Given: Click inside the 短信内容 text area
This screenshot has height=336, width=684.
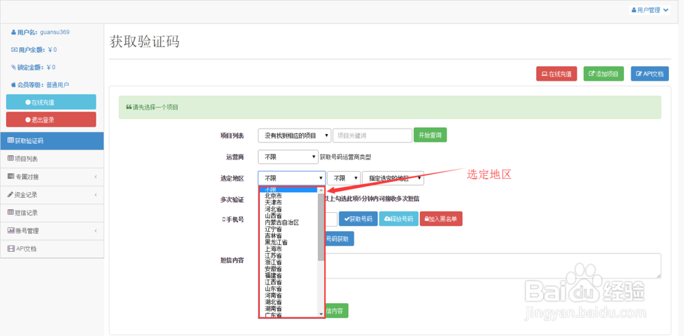Looking at the screenshot, I should tap(493, 266).
